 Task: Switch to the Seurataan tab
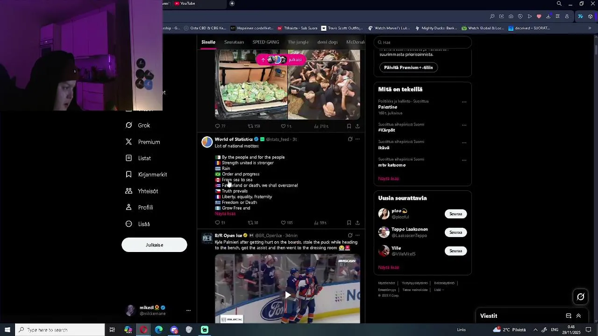[x=234, y=42]
